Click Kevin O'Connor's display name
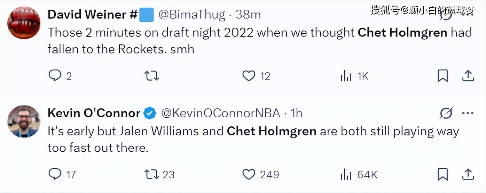 pyautogui.click(x=94, y=113)
